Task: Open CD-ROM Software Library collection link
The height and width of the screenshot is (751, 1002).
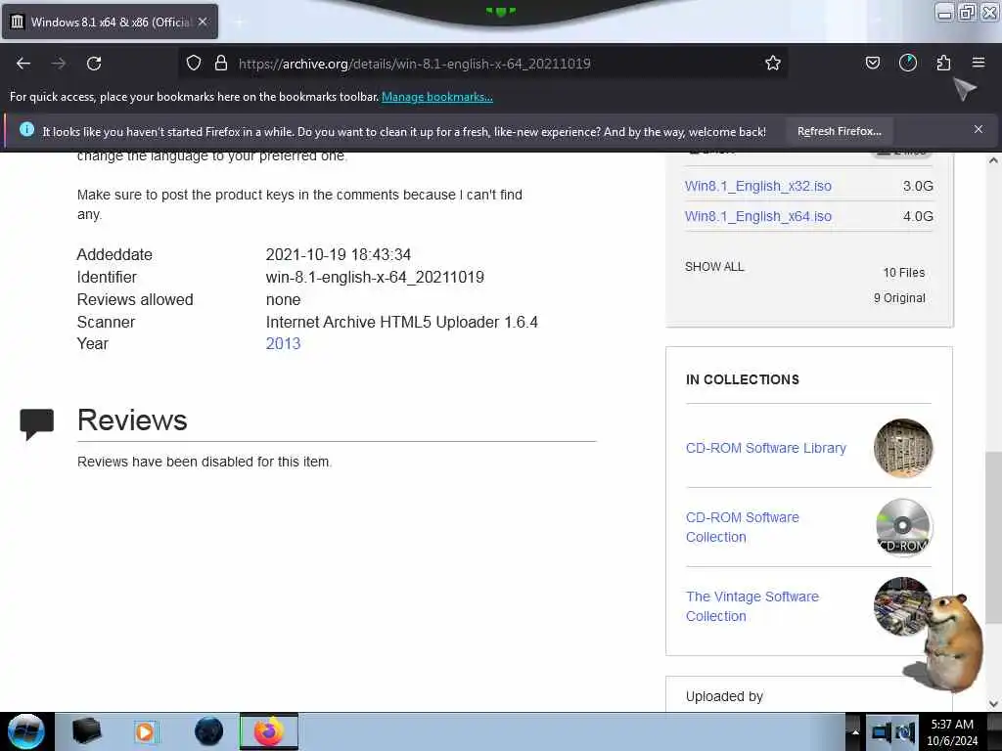Action: tap(765, 448)
